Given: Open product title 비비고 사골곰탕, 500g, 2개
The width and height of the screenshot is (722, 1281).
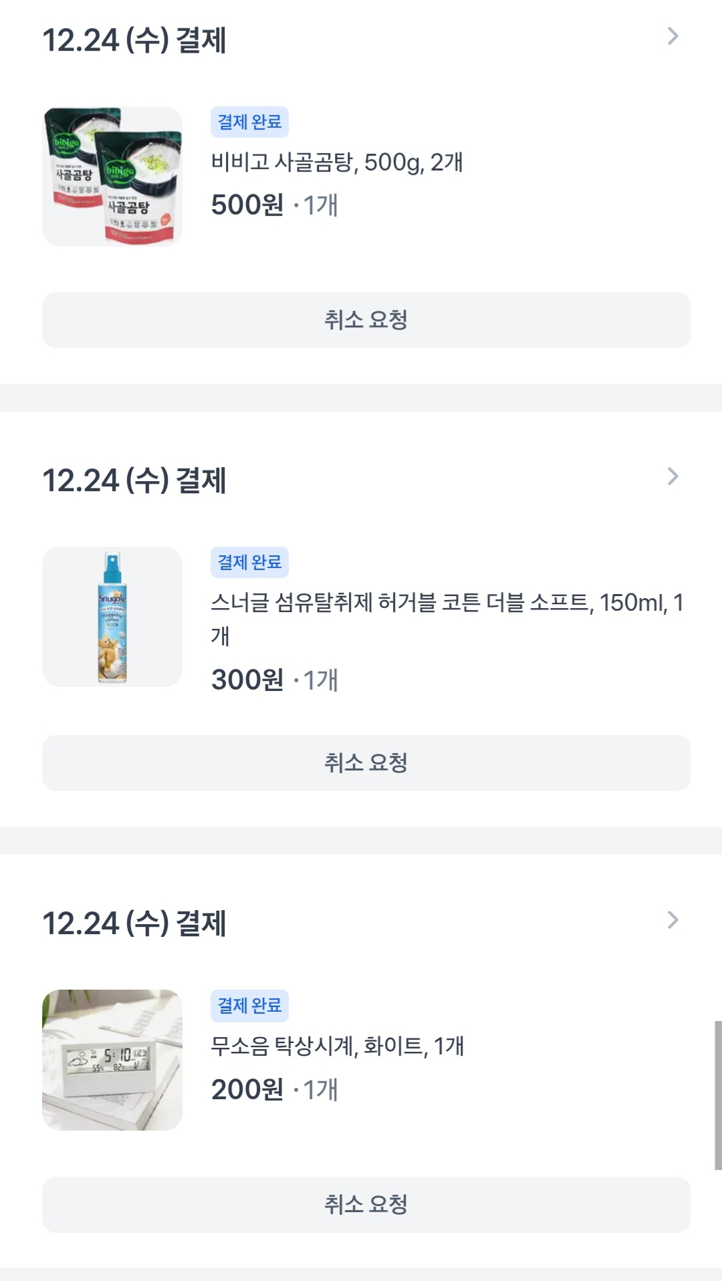Looking at the screenshot, I should tap(337, 162).
